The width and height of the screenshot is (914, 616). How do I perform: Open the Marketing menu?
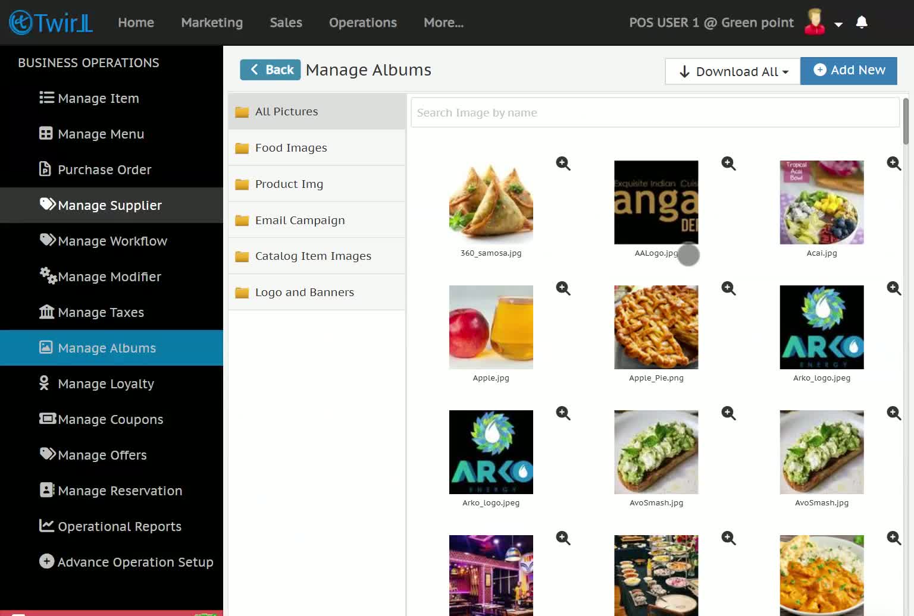point(212,23)
